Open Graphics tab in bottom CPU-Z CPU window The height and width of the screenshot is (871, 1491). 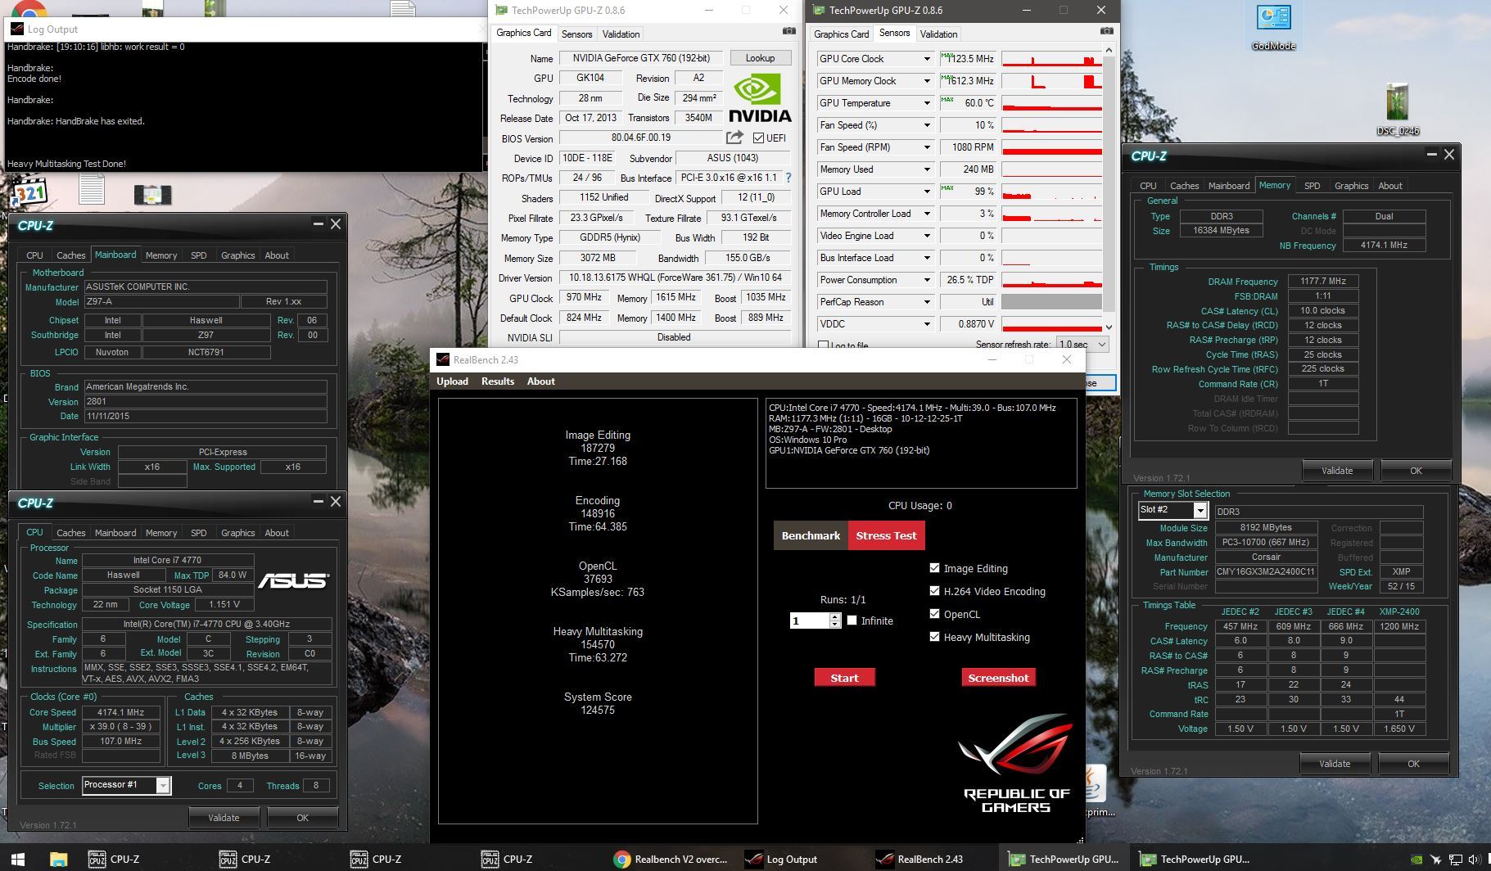[x=237, y=533]
